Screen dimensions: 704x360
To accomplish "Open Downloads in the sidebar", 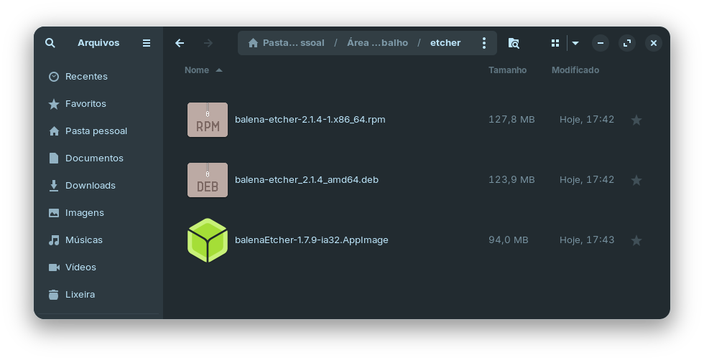I will pos(98,186).
